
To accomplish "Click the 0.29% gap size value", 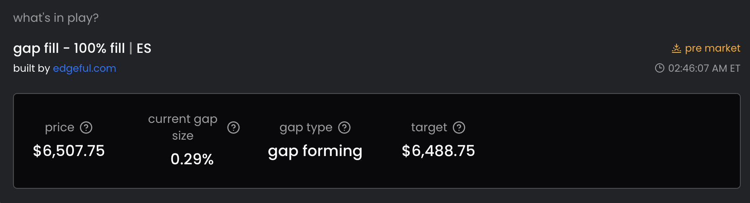I will (x=192, y=159).
